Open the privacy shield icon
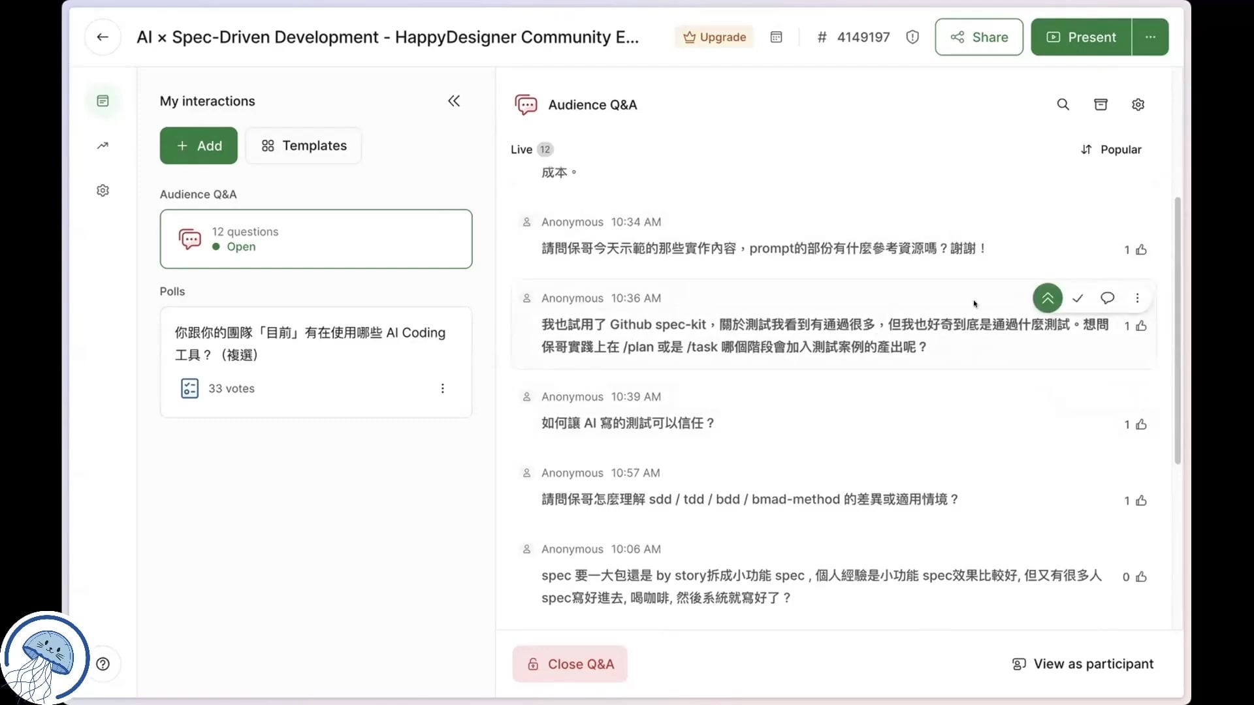1254x705 pixels. tap(912, 37)
